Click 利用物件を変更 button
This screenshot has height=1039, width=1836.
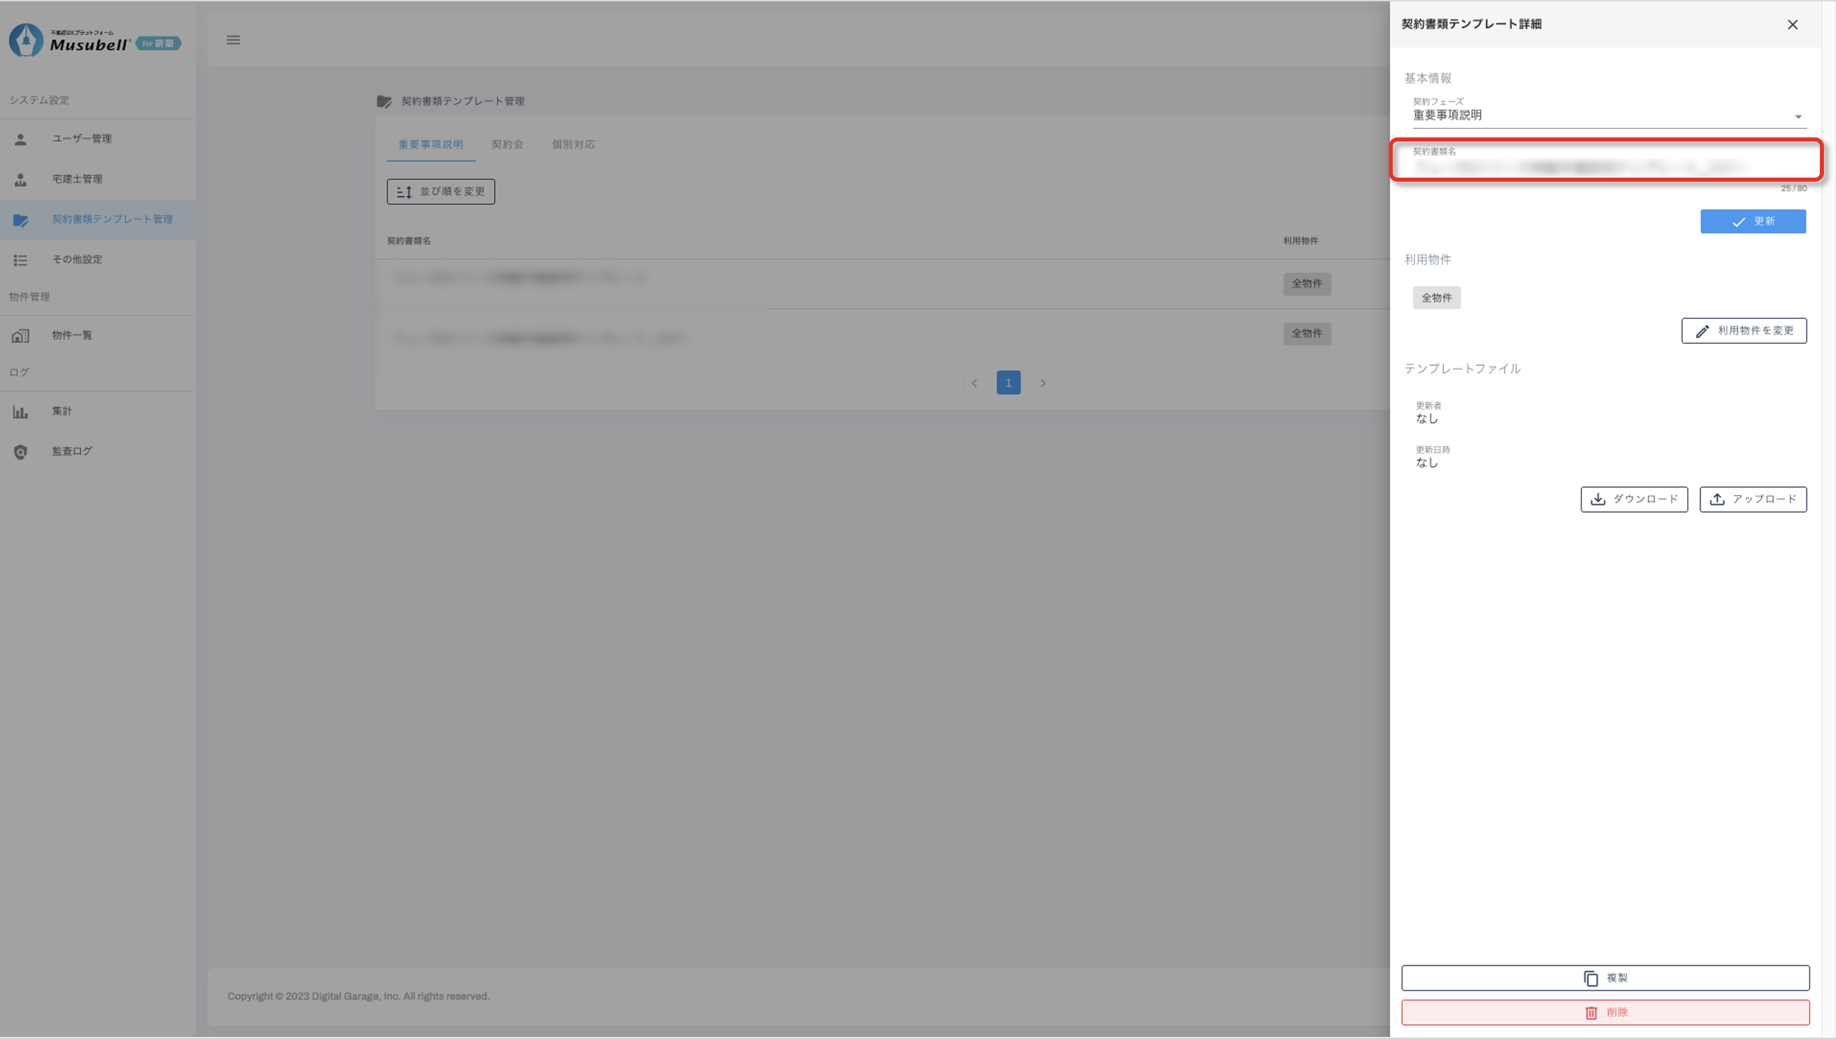pos(1743,330)
